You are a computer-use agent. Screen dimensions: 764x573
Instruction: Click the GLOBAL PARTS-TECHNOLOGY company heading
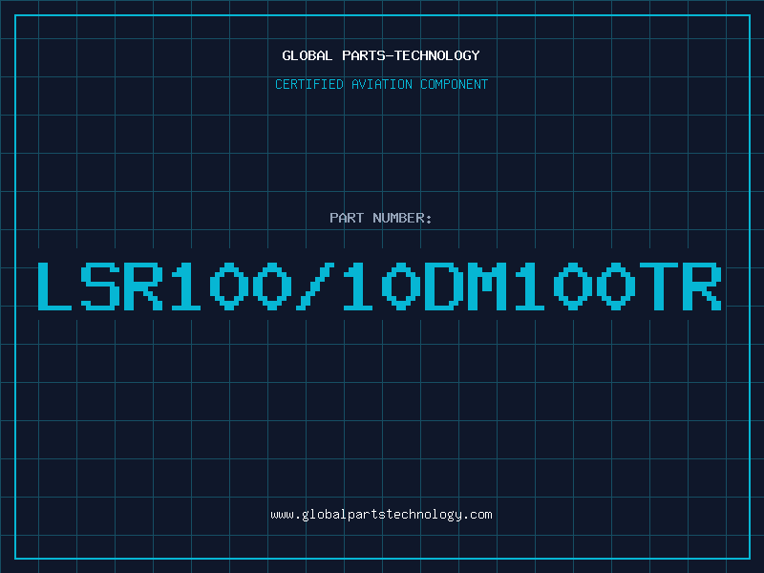coord(381,55)
